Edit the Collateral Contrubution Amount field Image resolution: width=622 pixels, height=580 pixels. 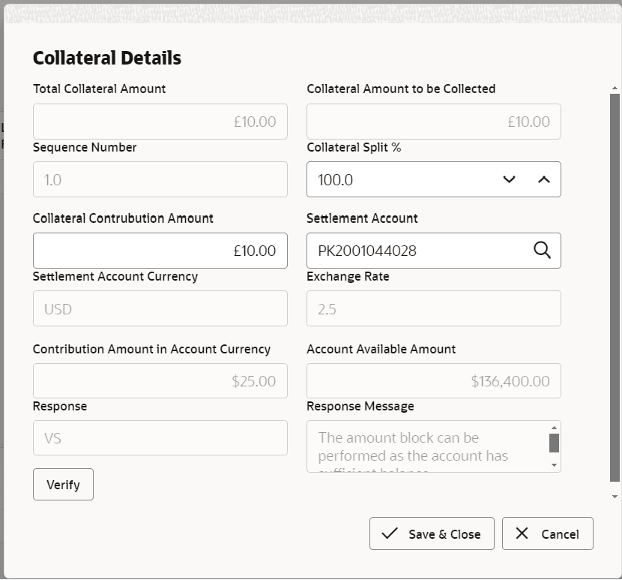160,250
